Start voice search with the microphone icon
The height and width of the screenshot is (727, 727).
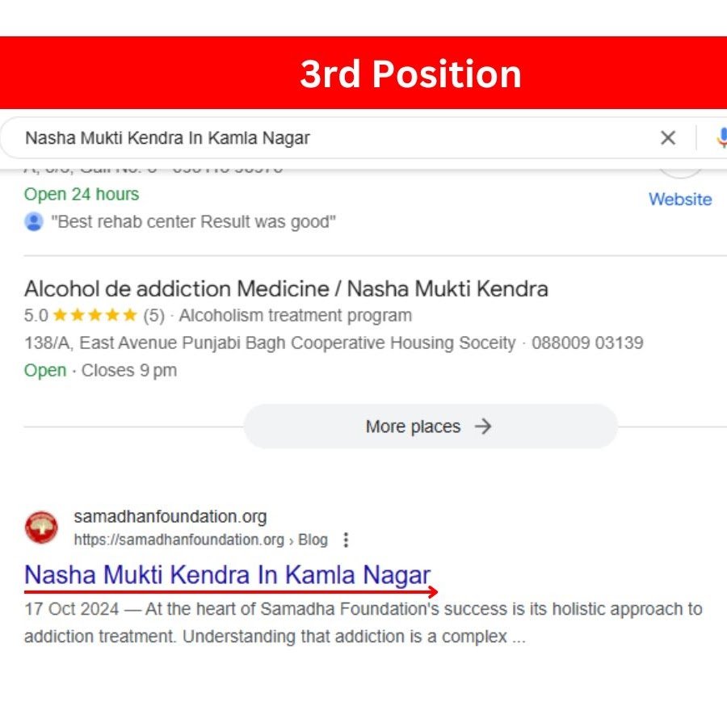pos(721,138)
